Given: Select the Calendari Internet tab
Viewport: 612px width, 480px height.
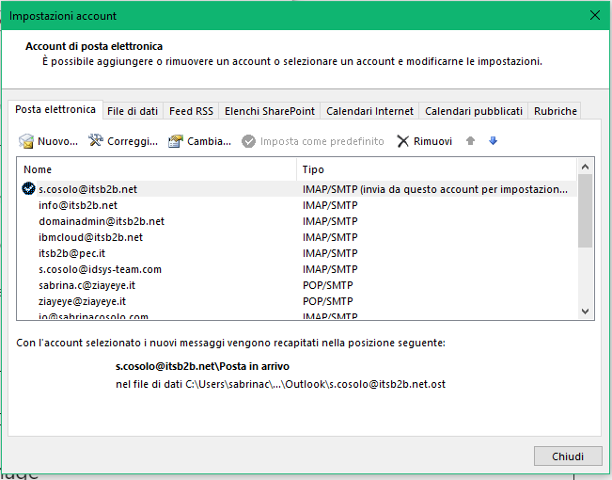Looking at the screenshot, I should coord(369,111).
